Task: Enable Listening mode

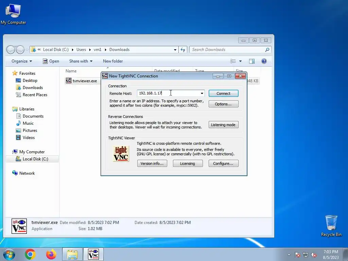Action: coord(224,125)
